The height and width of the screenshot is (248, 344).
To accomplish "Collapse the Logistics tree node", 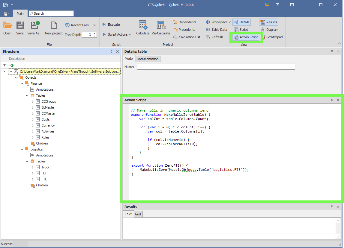I will coord(22,149).
